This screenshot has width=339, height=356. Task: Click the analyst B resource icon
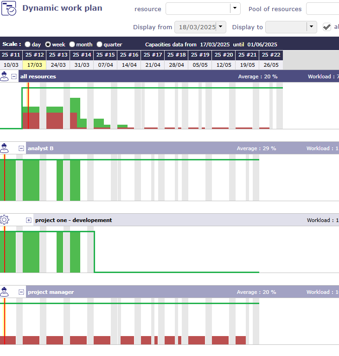click(x=5, y=148)
